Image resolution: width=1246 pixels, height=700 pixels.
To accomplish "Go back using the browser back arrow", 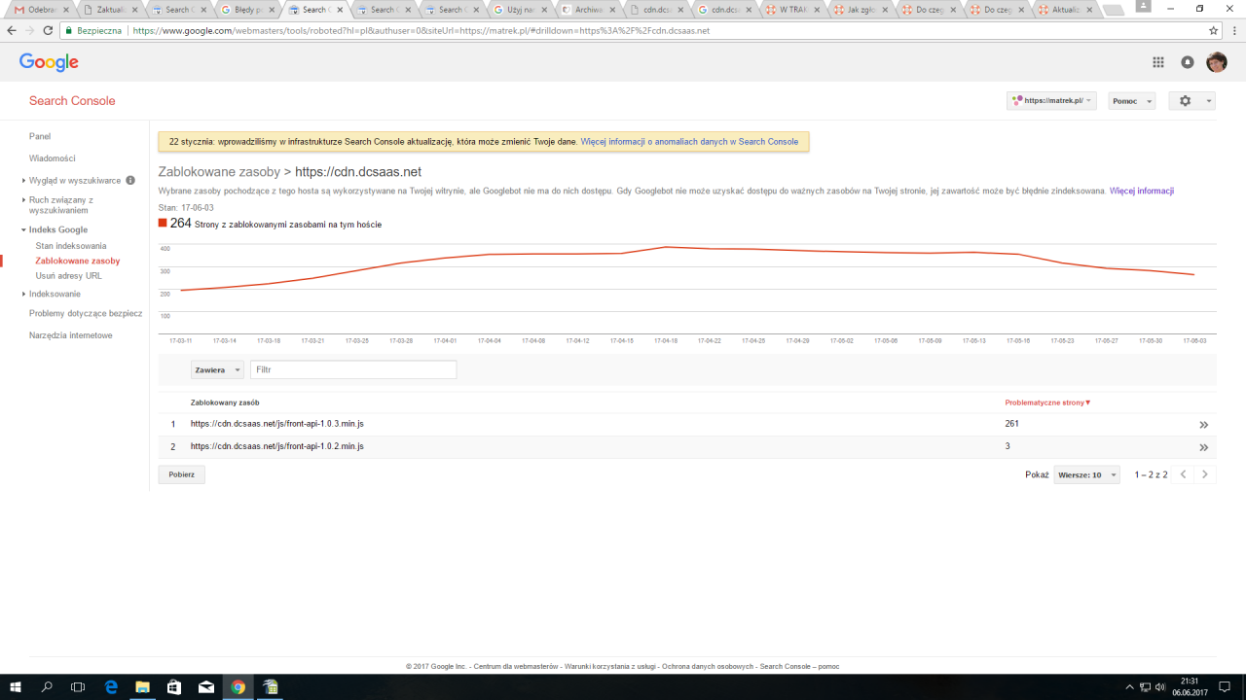I will pyautogui.click(x=12, y=30).
